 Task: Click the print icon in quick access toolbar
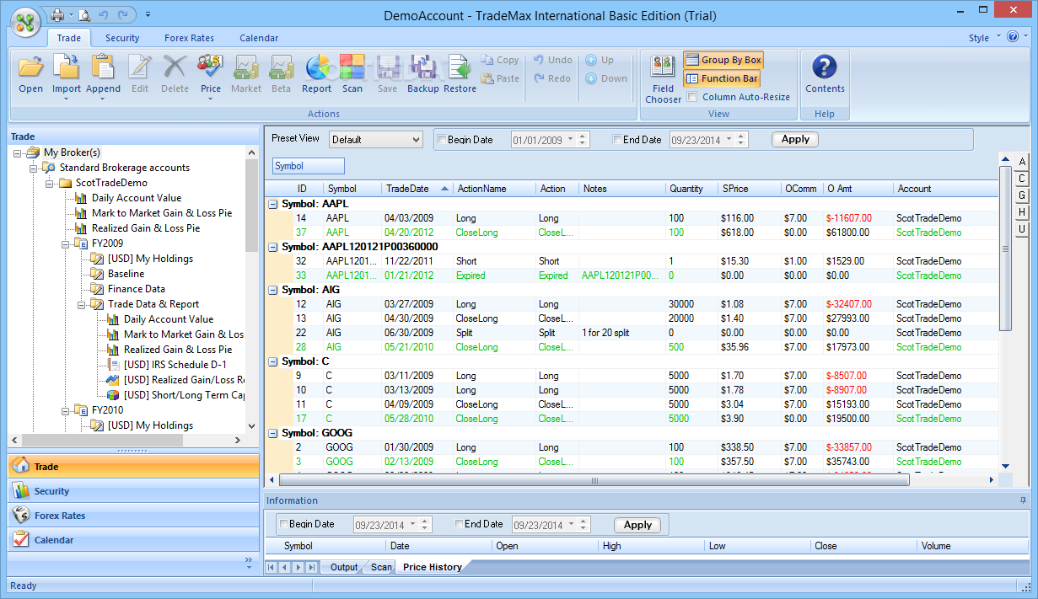click(56, 14)
